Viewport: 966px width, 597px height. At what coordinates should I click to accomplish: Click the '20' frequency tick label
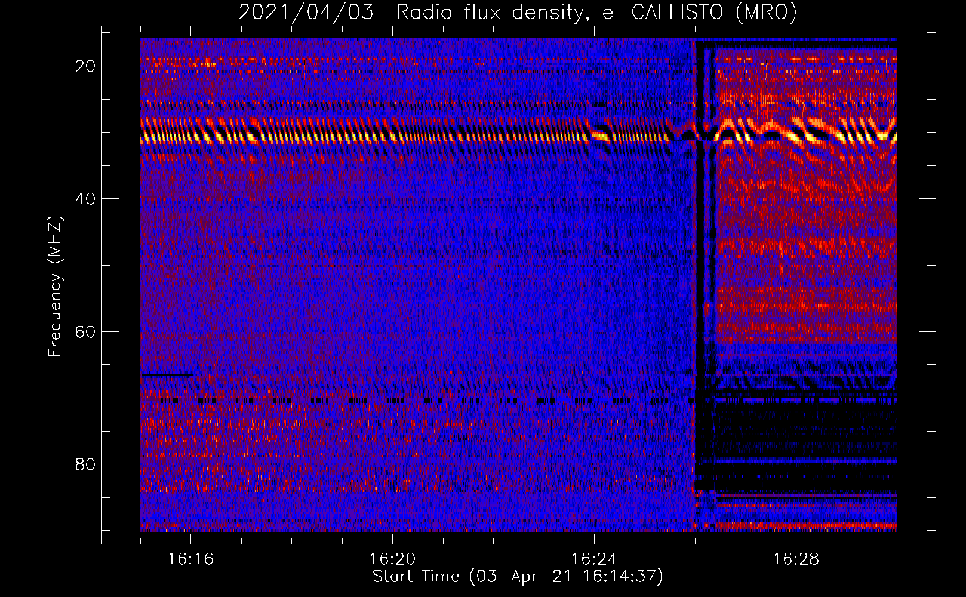click(x=85, y=66)
